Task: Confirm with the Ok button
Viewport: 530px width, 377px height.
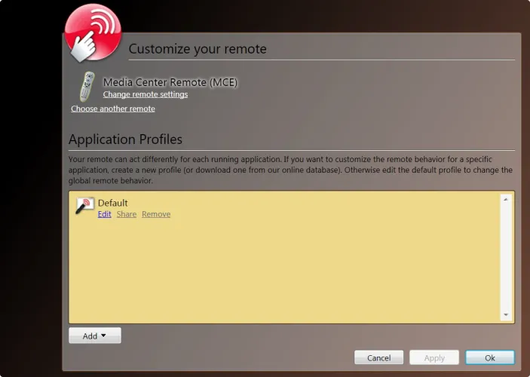Action: pos(490,357)
